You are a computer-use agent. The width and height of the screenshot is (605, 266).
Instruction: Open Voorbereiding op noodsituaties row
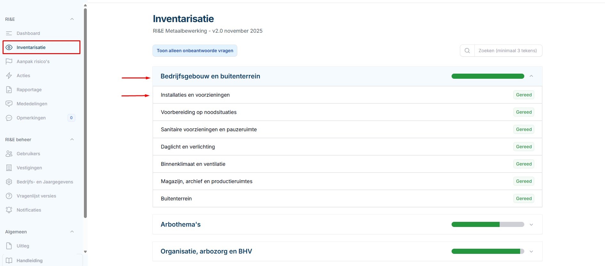tap(347, 112)
